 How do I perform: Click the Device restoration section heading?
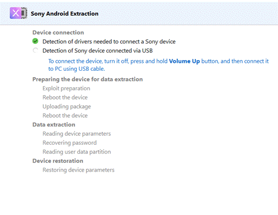pos(58,161)
